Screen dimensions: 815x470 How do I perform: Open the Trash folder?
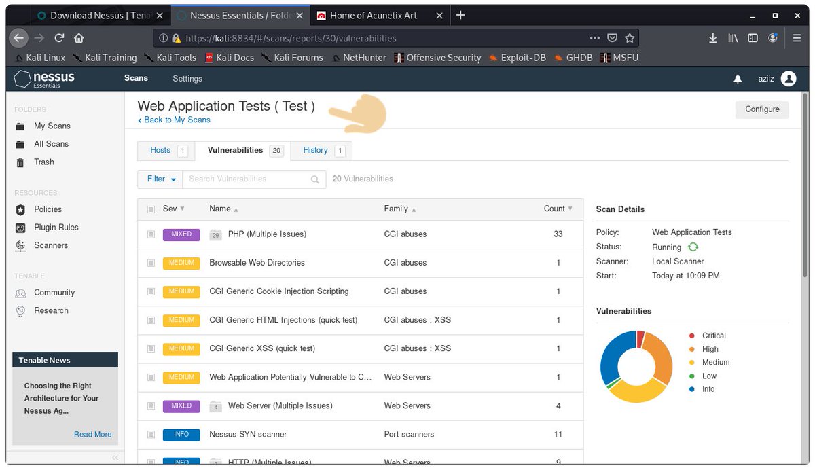tap(44, 162)
